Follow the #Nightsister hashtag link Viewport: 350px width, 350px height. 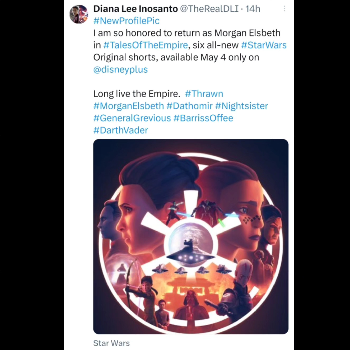(x=242, y=106)
